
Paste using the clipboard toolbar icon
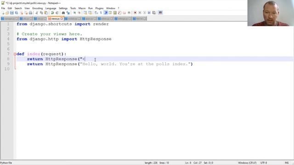coord(46,13)
